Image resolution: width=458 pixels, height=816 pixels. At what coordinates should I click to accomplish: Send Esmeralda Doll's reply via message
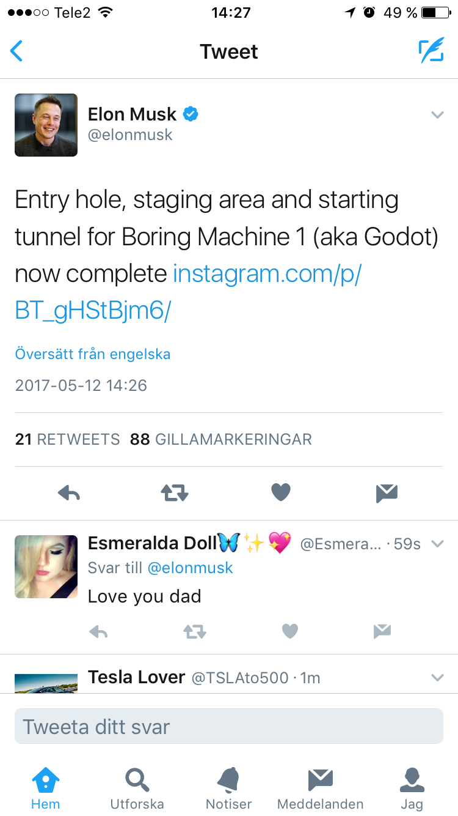[382, 632]
